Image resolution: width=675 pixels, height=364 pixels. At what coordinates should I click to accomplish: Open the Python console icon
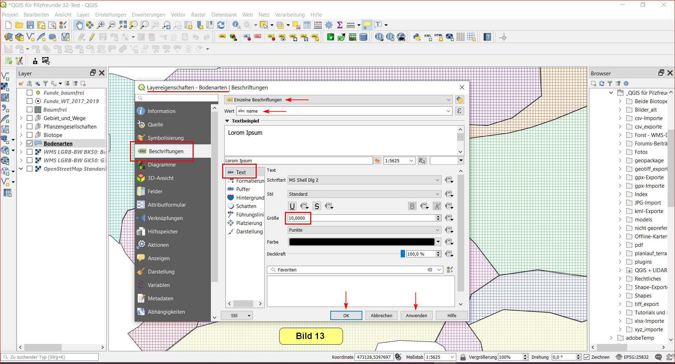[x=417, y=37]
